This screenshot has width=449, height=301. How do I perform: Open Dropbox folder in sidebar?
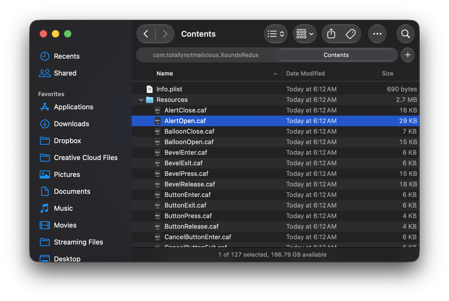pyautogui.click(x=60, y=141)
